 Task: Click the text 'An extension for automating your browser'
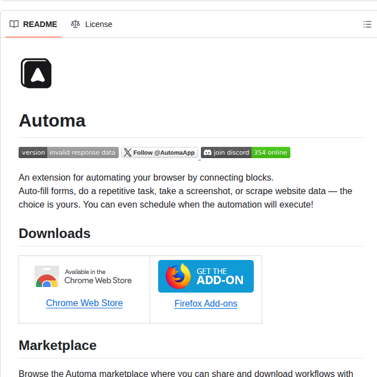102,177
